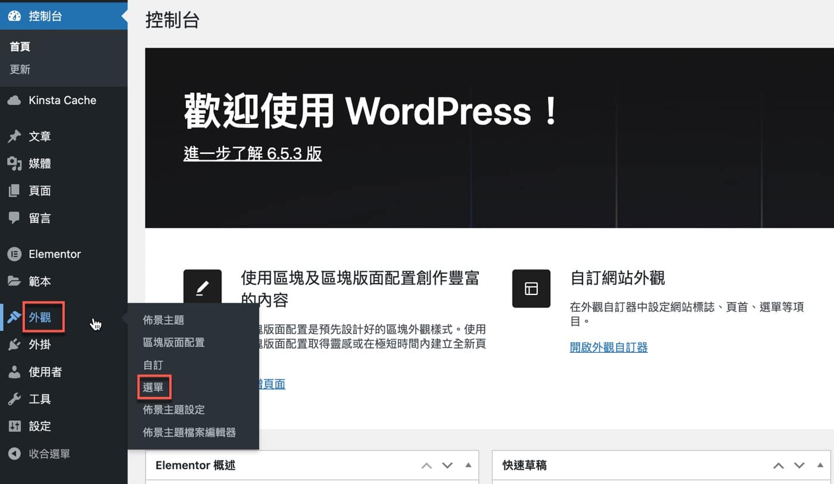This screenshot has height=484, width=834.
Task: Click the Elementor logo icon in sidebar
Action: [x=14, y=254]
